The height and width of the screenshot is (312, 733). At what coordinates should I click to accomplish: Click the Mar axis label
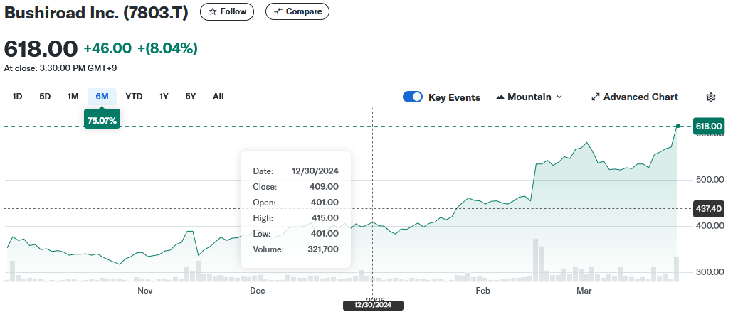click(x=584, y=291)
